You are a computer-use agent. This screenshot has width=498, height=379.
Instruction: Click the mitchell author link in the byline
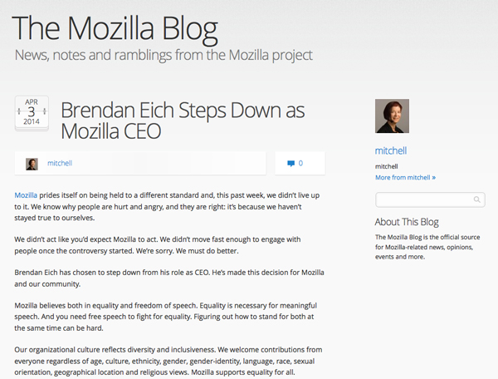point(60,164)
